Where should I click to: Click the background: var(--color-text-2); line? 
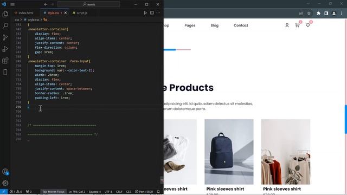point(65,70)
